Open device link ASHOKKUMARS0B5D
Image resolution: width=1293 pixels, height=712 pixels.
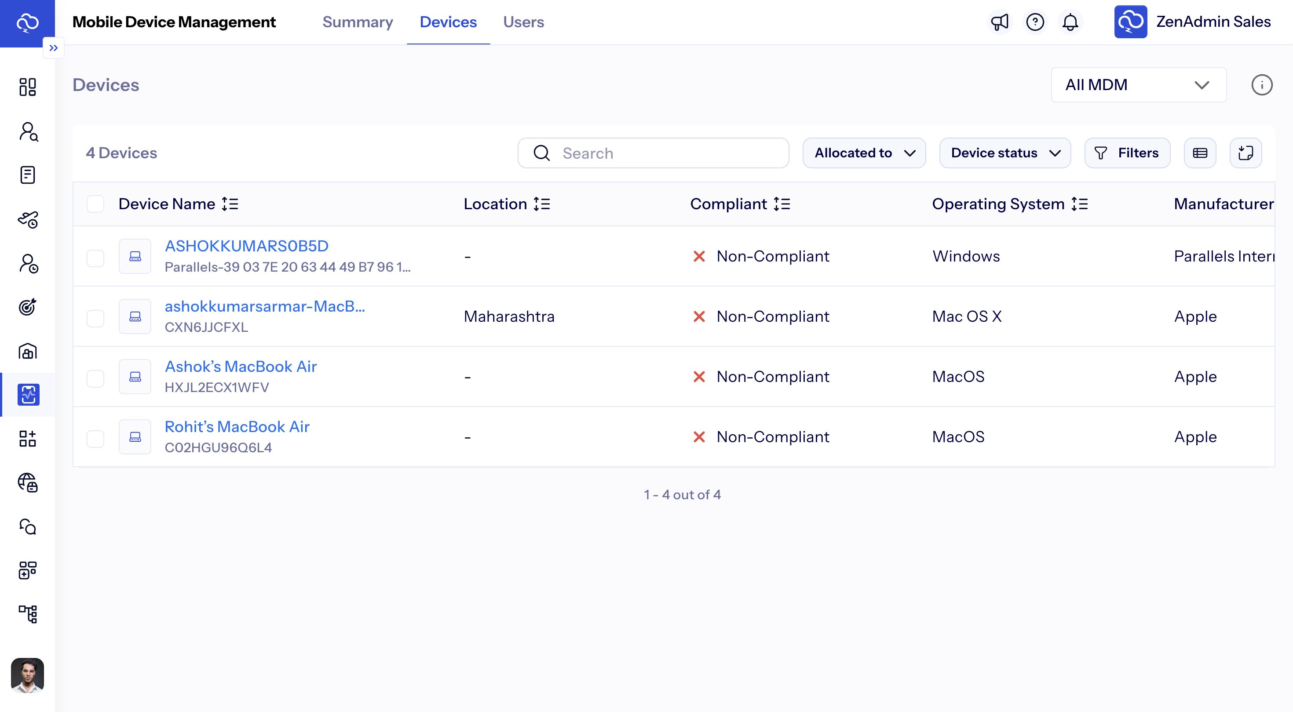[x=246, y=245]
